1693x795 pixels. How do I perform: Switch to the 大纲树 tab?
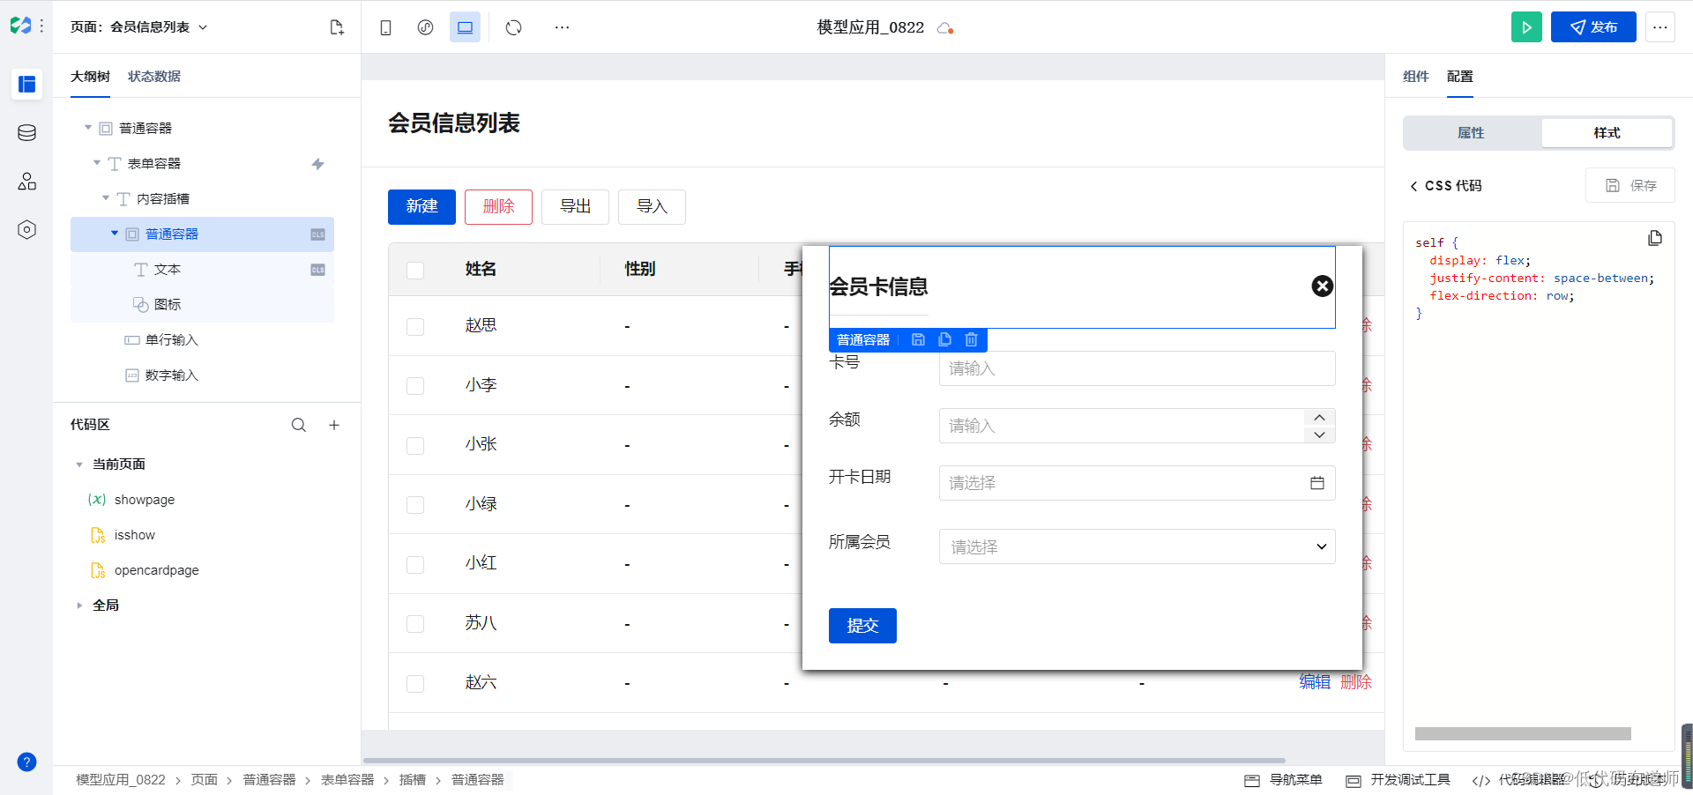pos(90,77)
